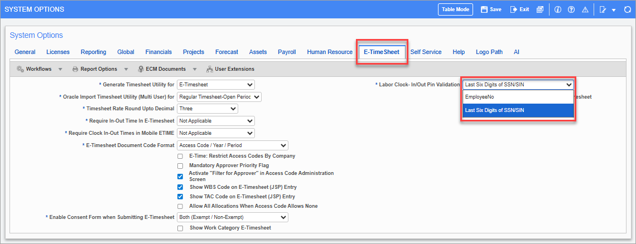Click the System Options section heading
Image resolution: width=636 pixels, height=244 pixels.
[36, 35]
